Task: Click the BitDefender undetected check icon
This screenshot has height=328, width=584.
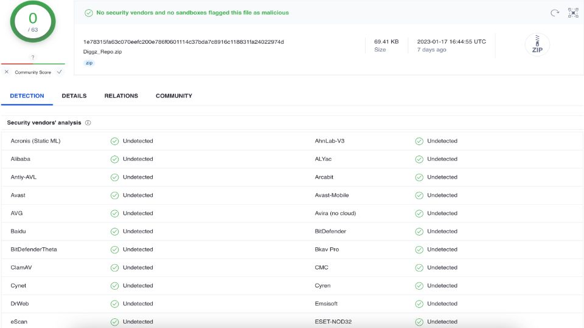Action: click(419, 231)
